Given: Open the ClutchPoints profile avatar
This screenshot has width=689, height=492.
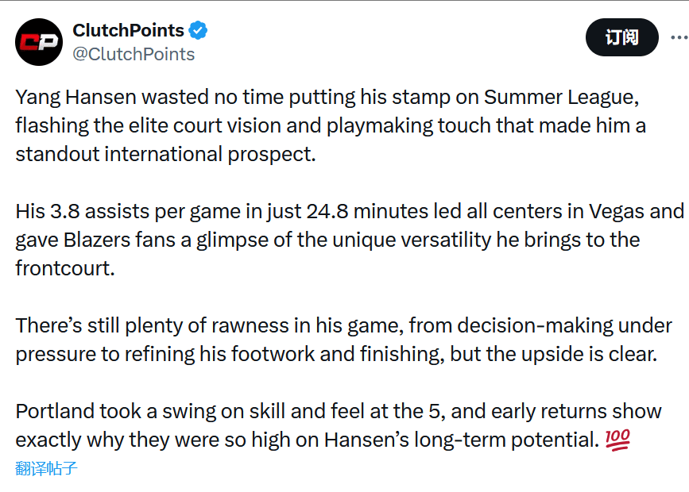Looking at the screenshot, I should [x=39, y=42].
